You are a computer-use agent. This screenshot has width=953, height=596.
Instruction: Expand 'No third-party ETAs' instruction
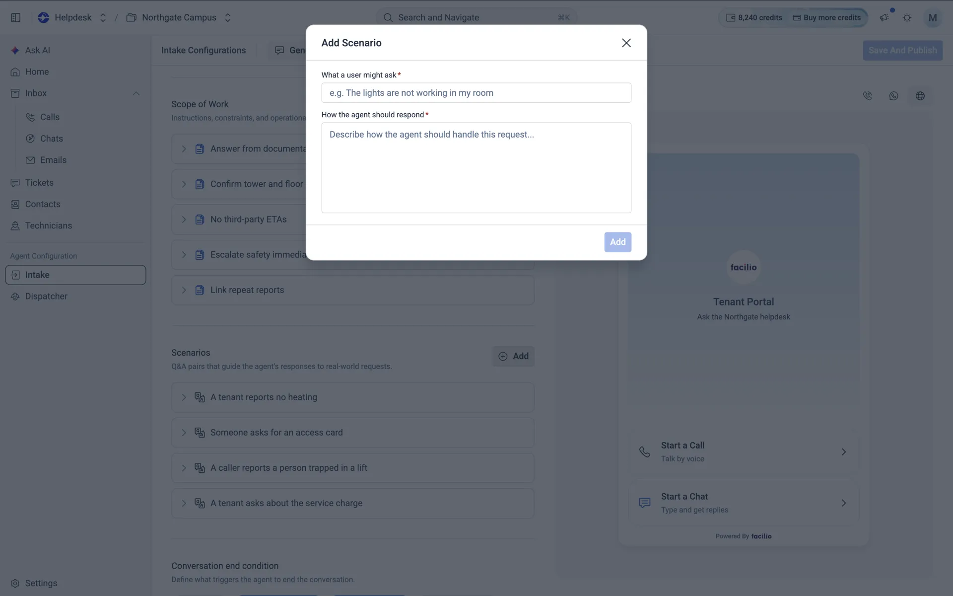point(184,220)
